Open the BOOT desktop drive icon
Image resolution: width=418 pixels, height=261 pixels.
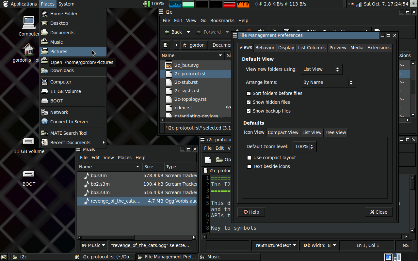pyautogui.click(x=29, y=174)
